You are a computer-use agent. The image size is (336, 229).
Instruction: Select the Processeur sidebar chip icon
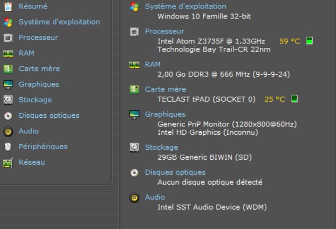8,38
